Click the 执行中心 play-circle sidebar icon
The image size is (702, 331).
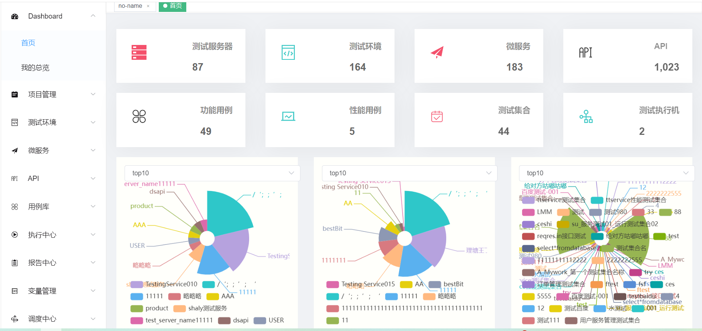point(15,235)
